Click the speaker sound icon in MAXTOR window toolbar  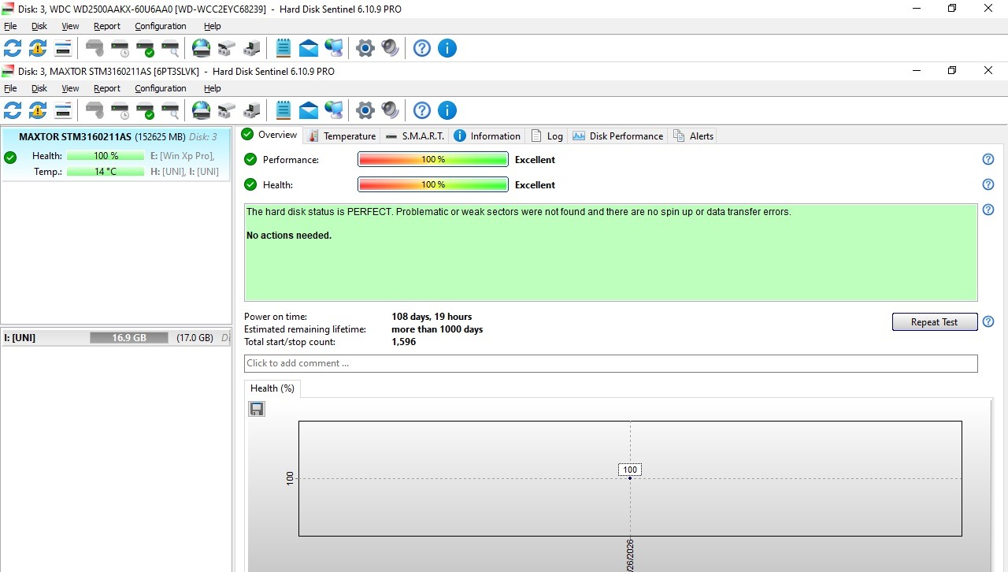[x=390, y=110]
